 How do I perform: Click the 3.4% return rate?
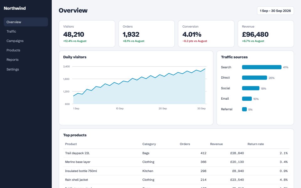coord(283,162)
